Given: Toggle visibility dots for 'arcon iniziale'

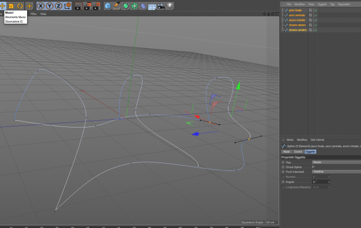Looking at the screenshot, I should pyautogui.click(x=314, y=20).
